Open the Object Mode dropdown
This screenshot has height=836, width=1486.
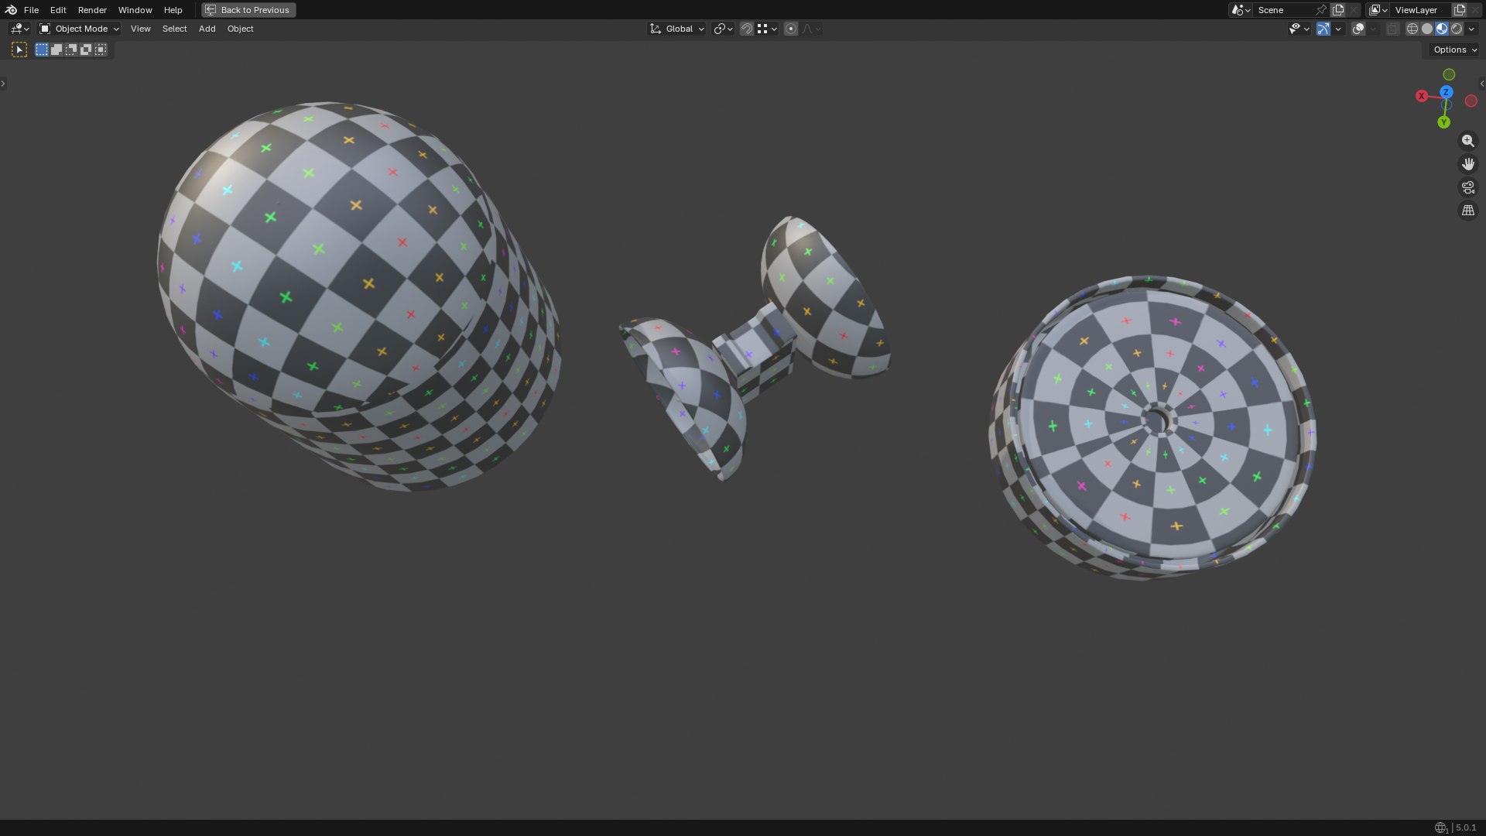(79, 29)
